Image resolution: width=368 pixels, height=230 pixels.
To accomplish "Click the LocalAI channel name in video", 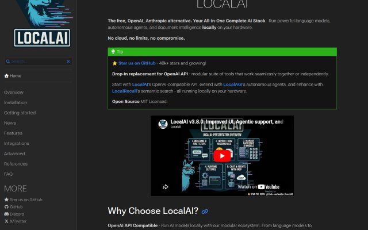I will [175, 126].
